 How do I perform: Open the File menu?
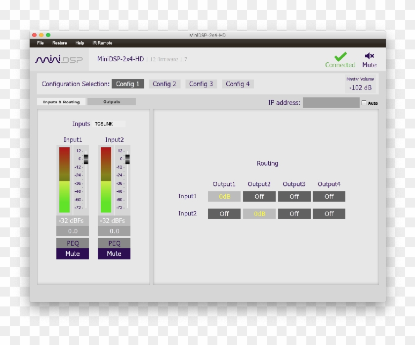(x=41, y=43)
